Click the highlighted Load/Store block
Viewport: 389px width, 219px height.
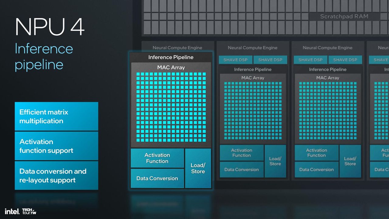click(x=198, y=168)
